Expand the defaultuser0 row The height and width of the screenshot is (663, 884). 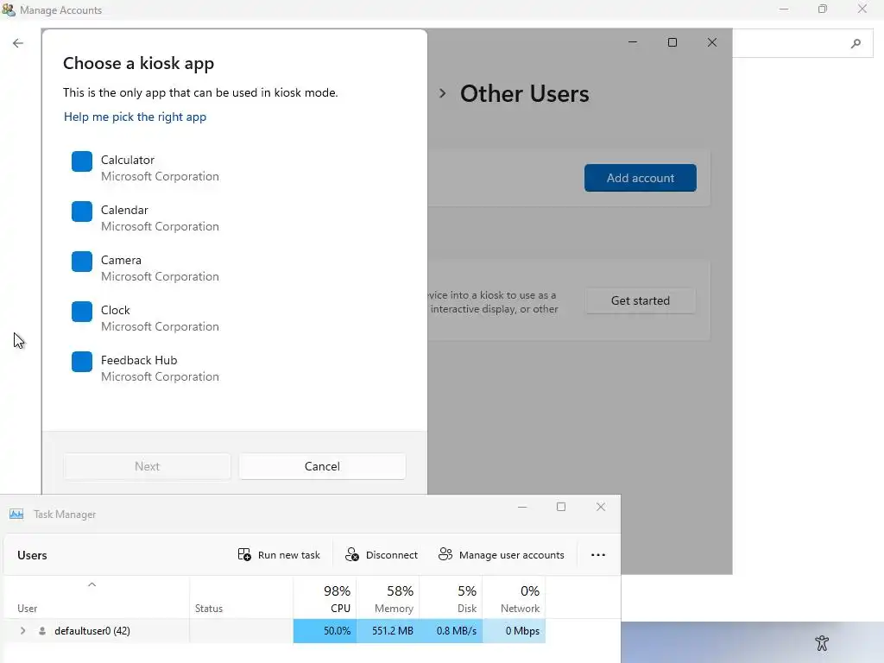coord(23,631)
